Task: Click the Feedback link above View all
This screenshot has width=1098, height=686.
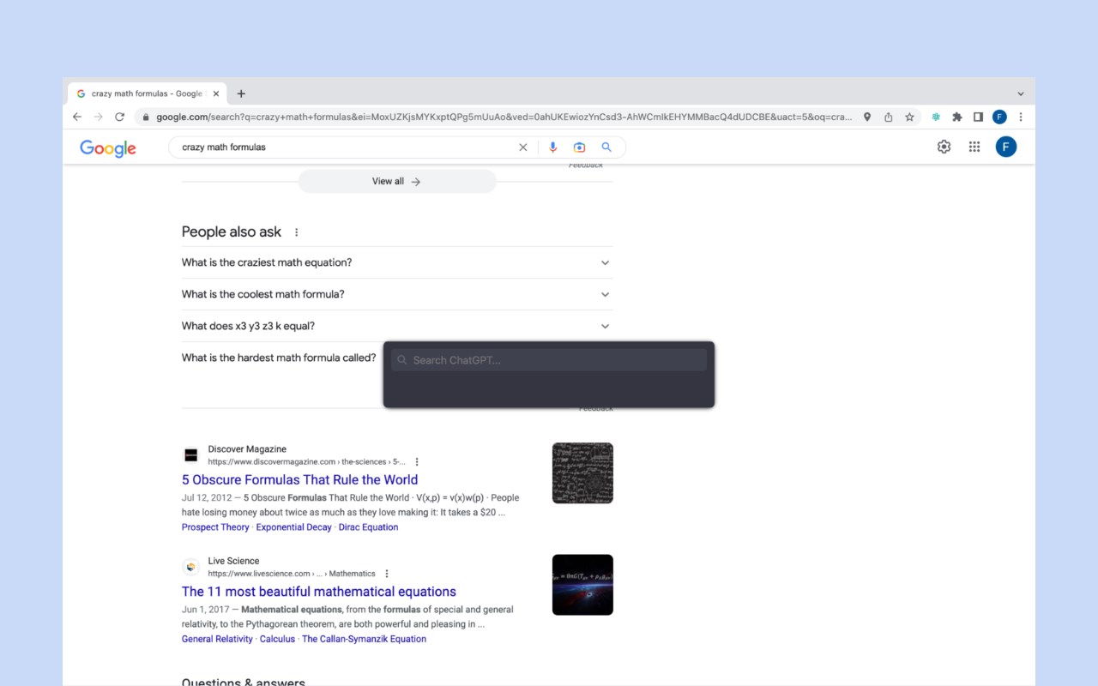Action: click(x=586, y=165)
